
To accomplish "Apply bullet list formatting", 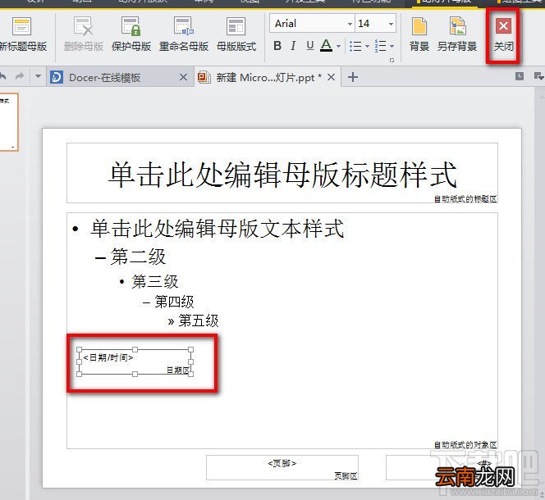I will point(355,46).
